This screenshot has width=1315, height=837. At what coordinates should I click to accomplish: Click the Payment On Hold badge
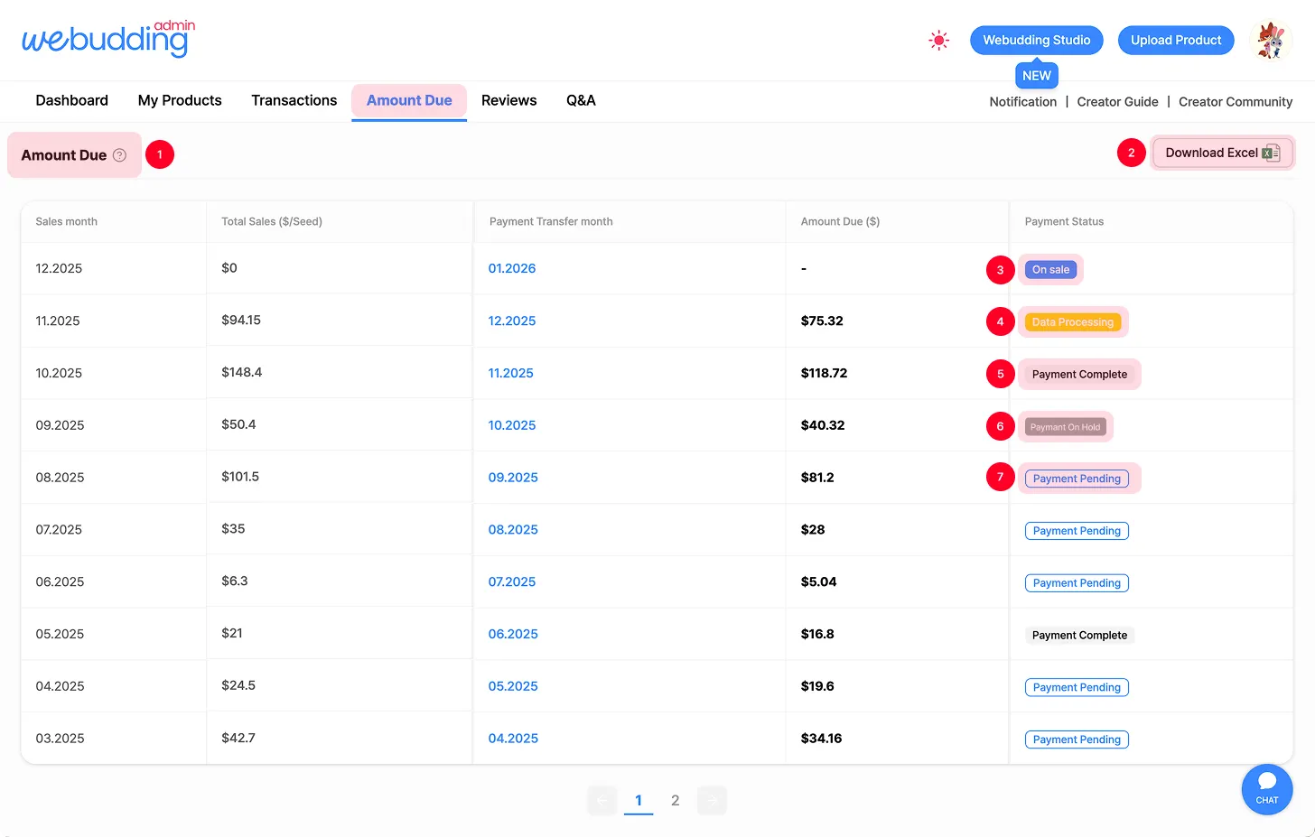coord(1066,427)
